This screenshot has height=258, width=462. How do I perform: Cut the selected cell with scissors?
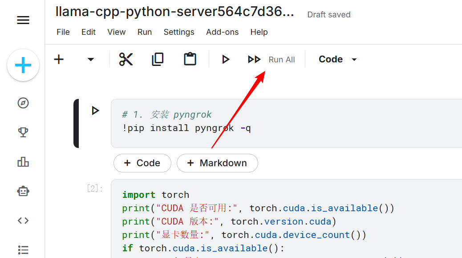[x=126, y=59]
